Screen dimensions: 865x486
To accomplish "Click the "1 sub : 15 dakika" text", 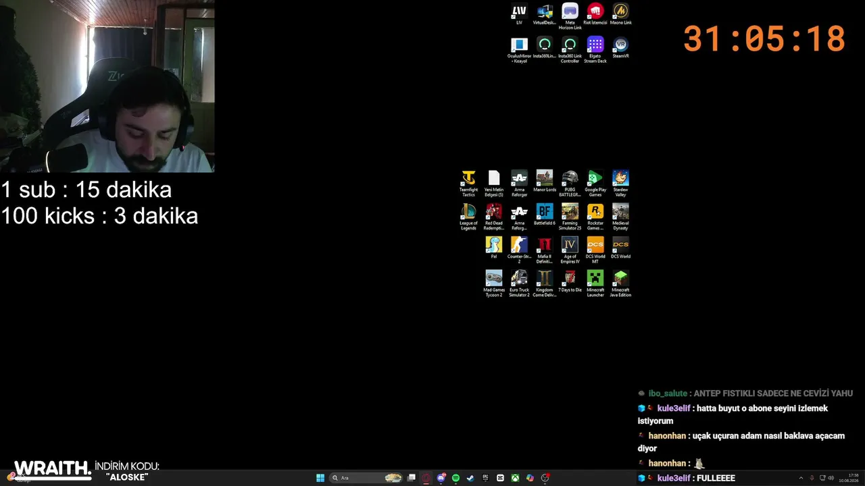I will tap(86, 190).
